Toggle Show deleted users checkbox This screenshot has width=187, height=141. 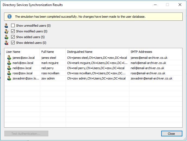tap(13, 43)
